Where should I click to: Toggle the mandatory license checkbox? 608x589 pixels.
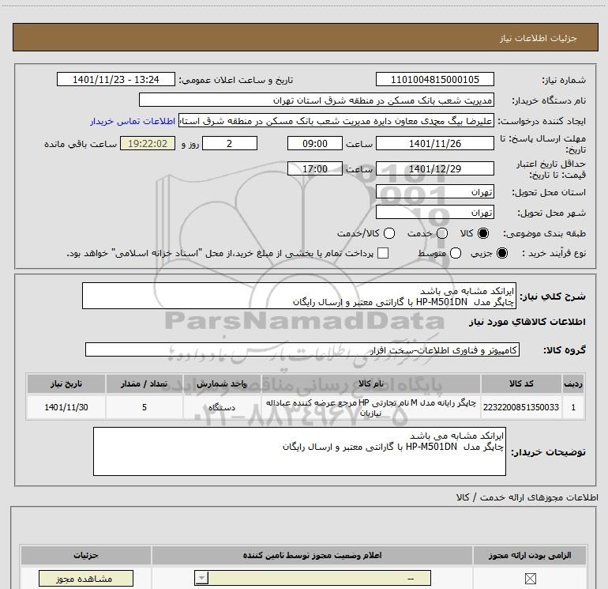(530, 579)
